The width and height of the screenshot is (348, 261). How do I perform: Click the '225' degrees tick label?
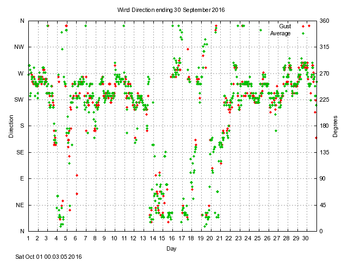tap(324, 100)
